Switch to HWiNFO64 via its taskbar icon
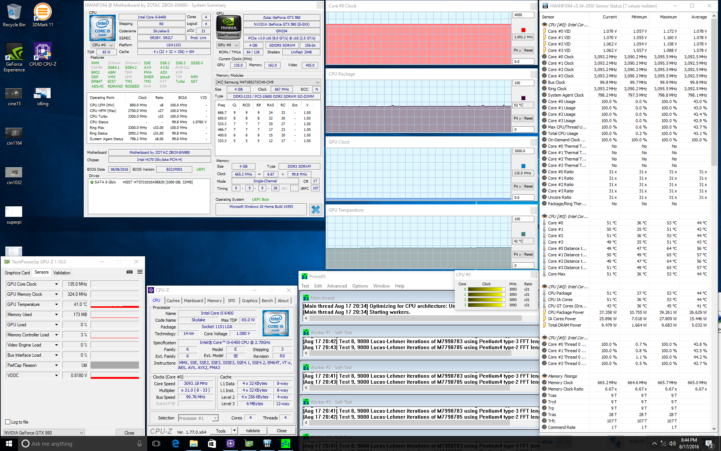Screen dimensions: 721x451 coord(267,443)
